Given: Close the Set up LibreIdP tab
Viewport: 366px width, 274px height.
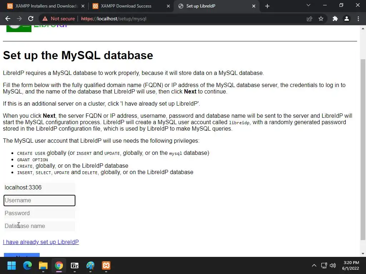Looking at the screenshot, I should (x=254, y=6).
